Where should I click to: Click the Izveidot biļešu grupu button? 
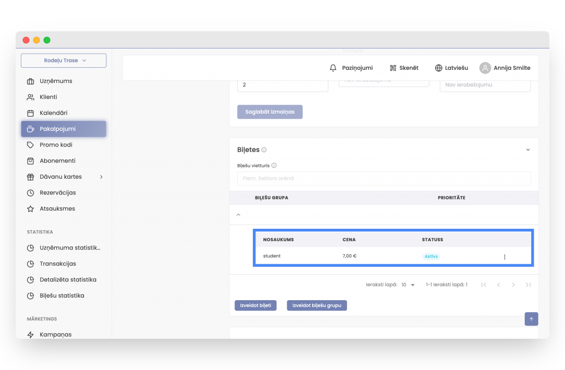pos(316,305)
